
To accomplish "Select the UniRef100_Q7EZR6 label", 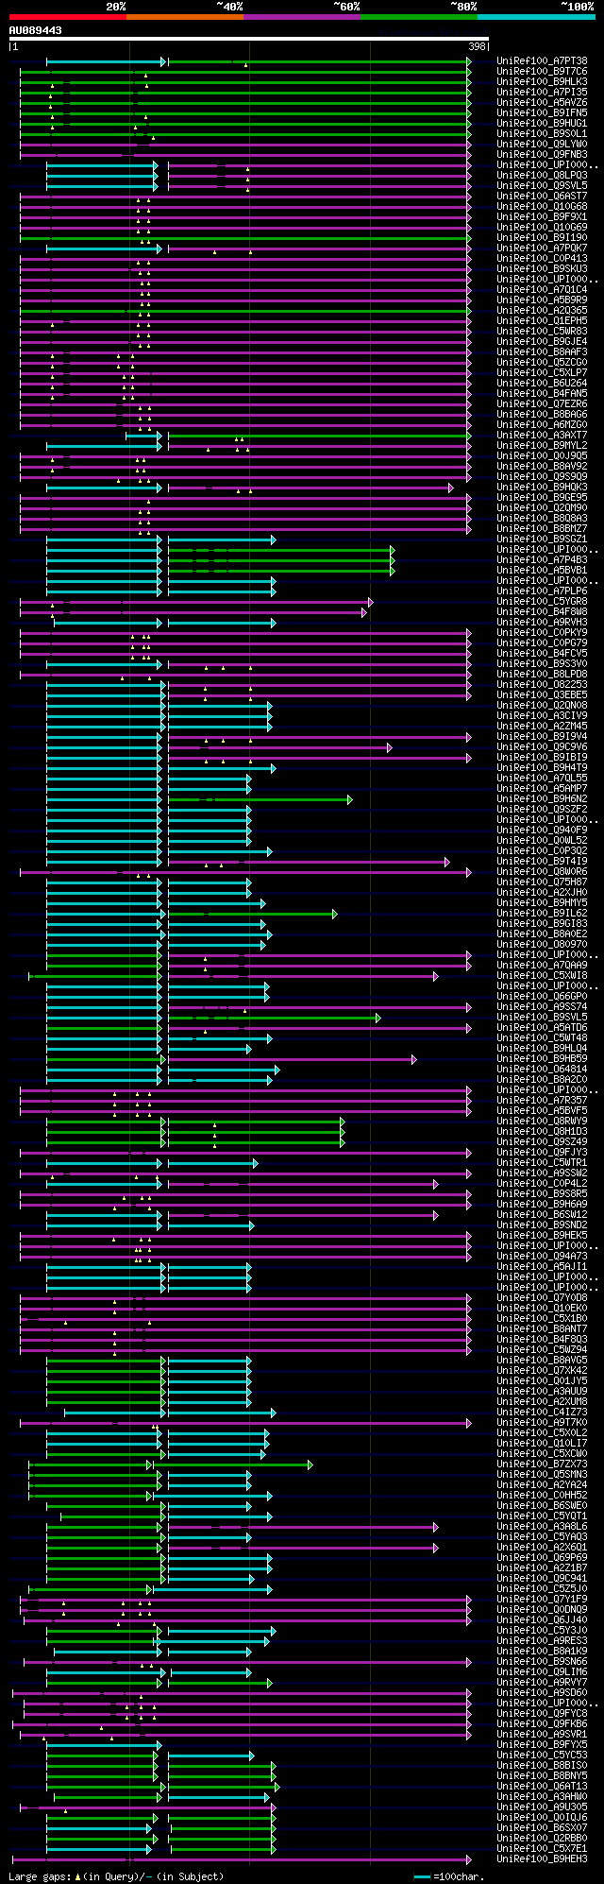I will tap(542, 403).
